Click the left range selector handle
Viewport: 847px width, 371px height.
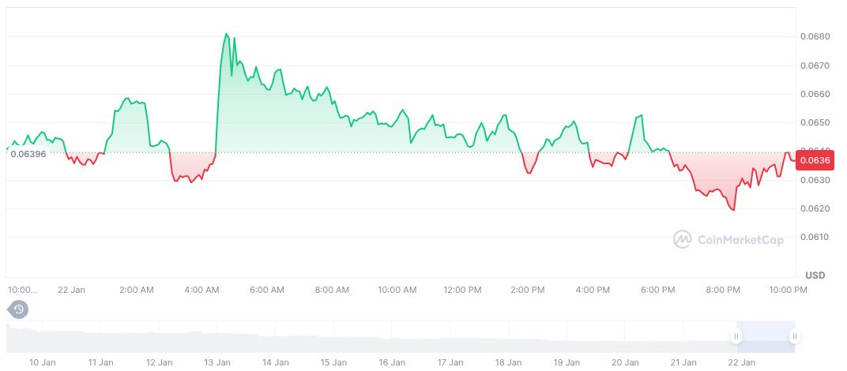click(736, 337)
